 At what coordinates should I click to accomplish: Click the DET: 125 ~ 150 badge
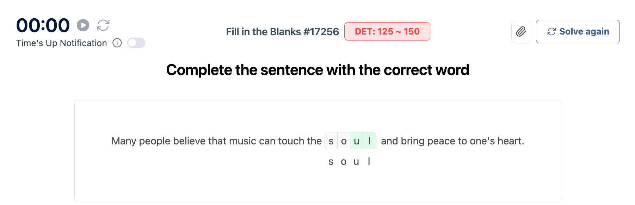(387, 32)
